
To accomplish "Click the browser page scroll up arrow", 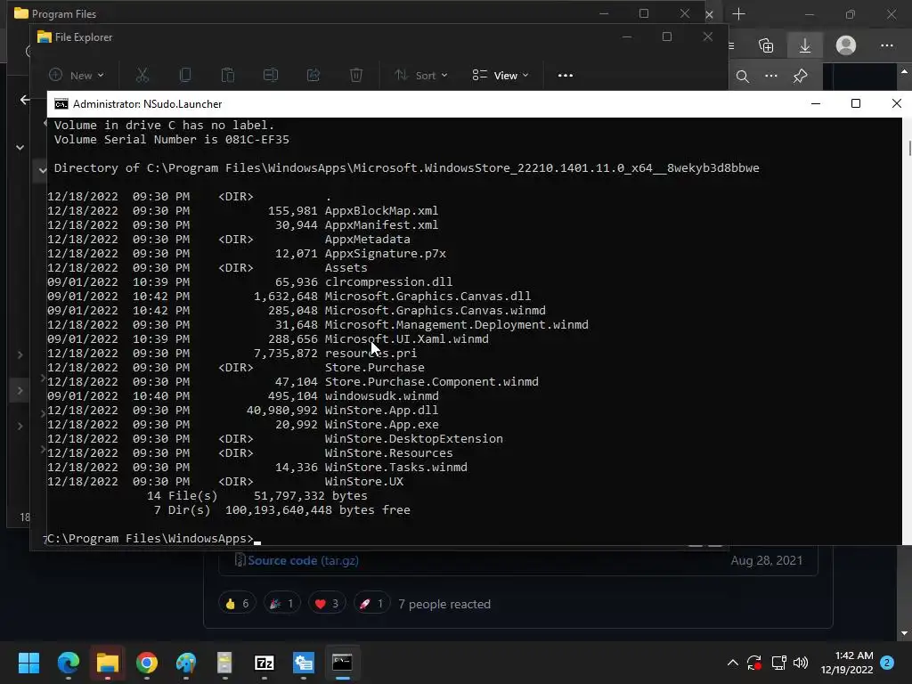I will [904, 71].
